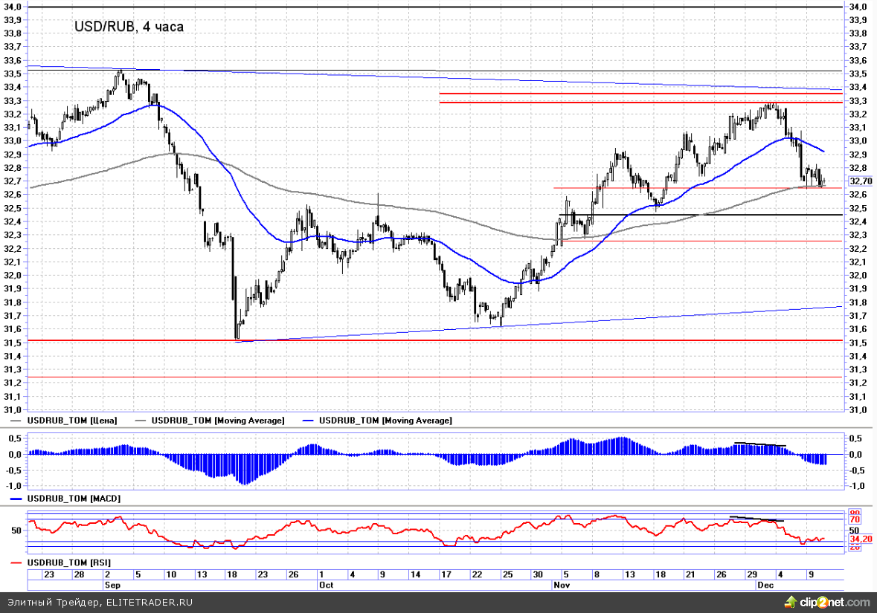The width and height of the screenshot is (877, 613).
Task: Click the Oct month label on time axis
Action: (x=325, y=585)
